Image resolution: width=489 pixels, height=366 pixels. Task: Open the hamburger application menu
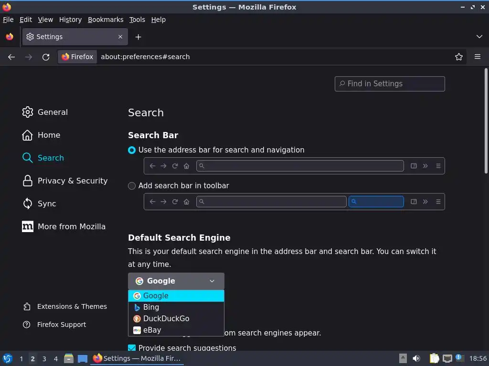pyautogui.click(x=478, y=57)
